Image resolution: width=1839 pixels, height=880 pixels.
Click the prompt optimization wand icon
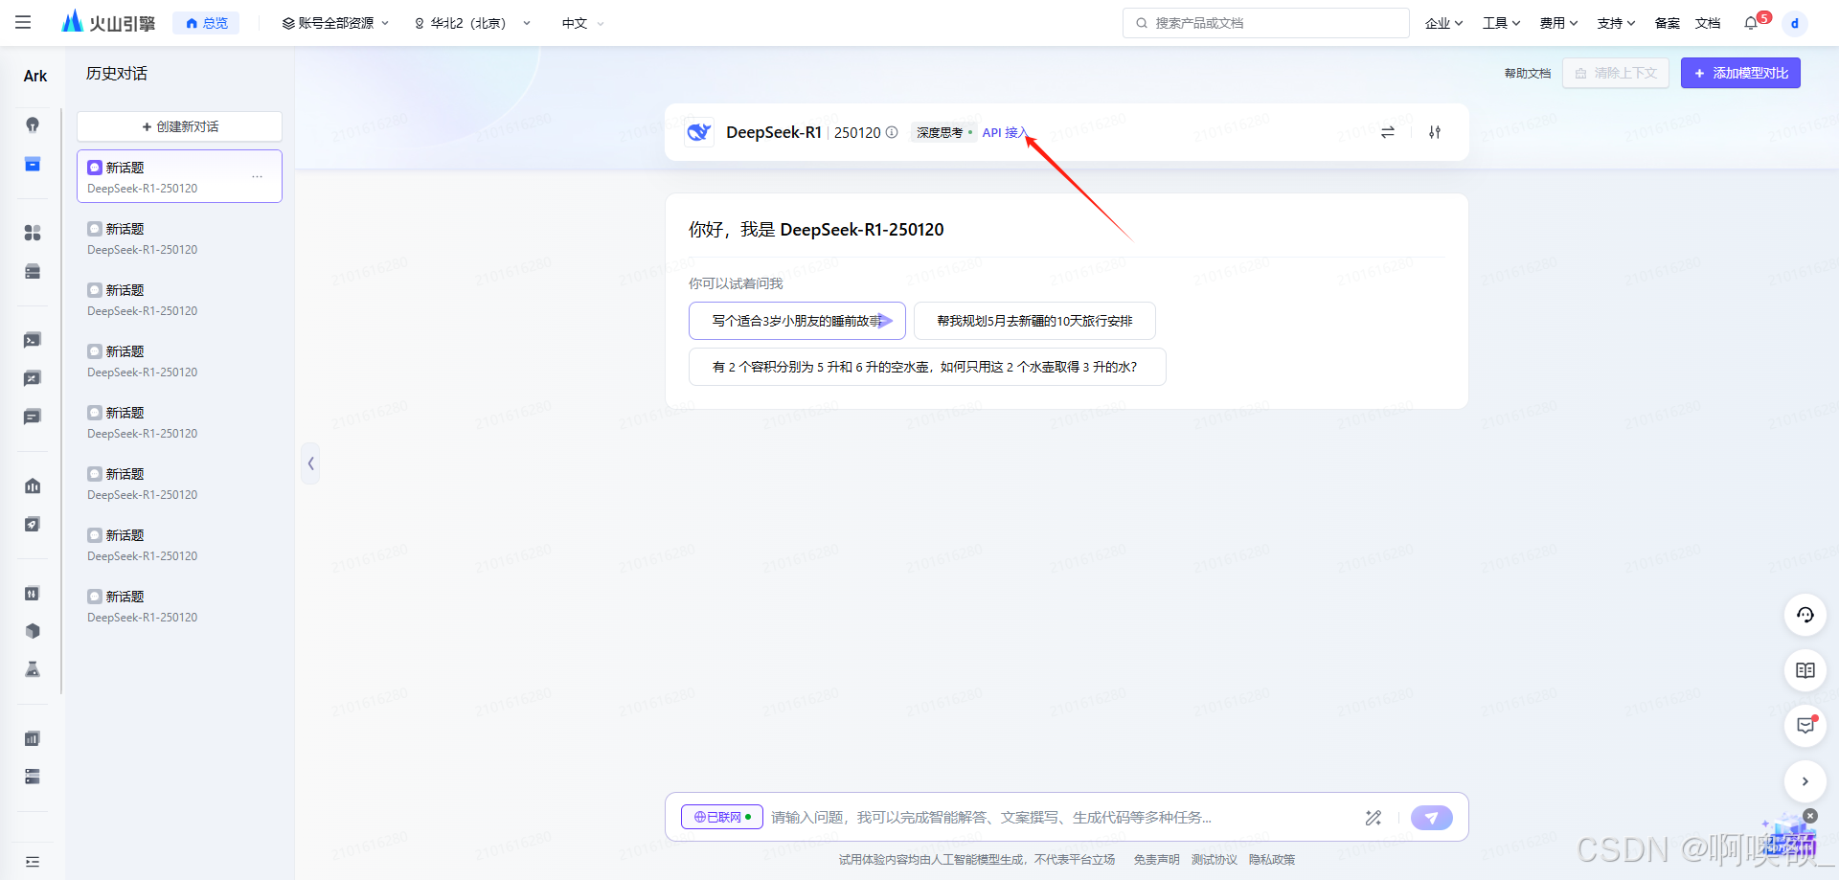[x=1374, y=818]
